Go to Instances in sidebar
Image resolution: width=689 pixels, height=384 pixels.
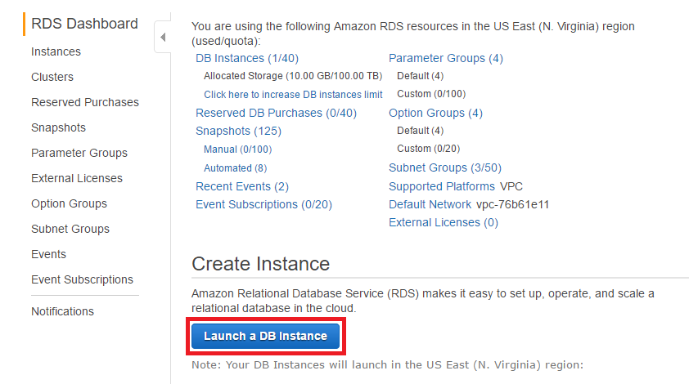[56, 51]
